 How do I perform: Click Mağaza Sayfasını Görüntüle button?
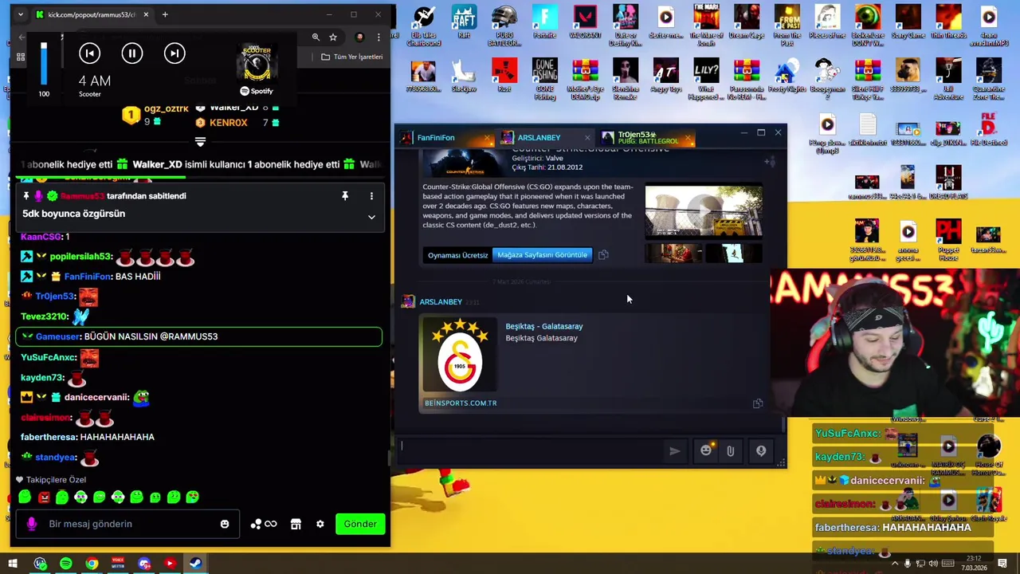click(542, 255)
